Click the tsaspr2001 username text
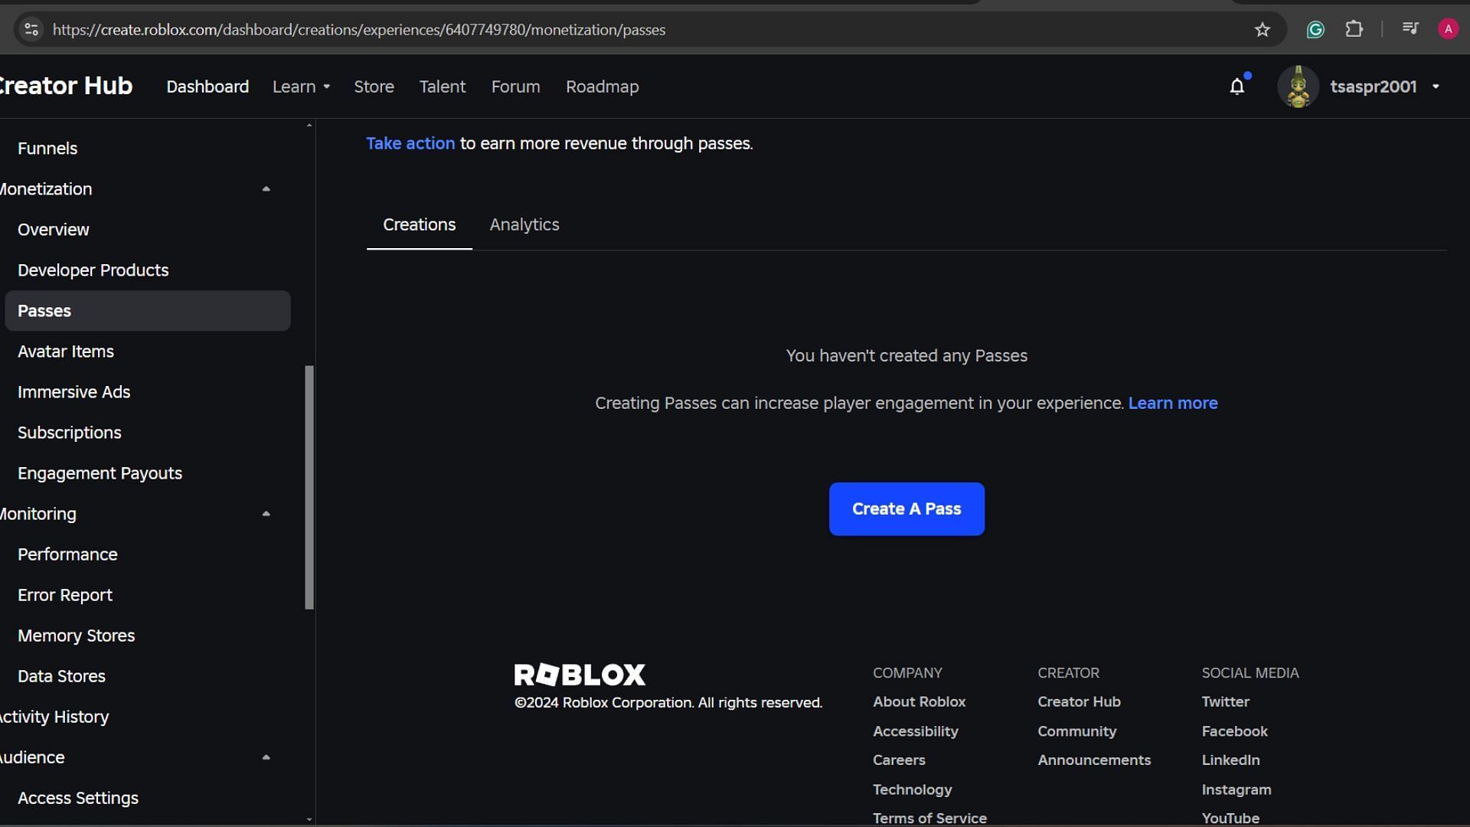The height and width of the screenshot is (827, 1470). [1373, 87]
